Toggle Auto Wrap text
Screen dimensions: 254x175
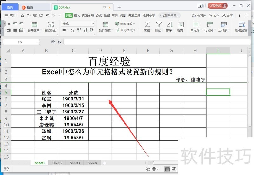pos(51,27)
